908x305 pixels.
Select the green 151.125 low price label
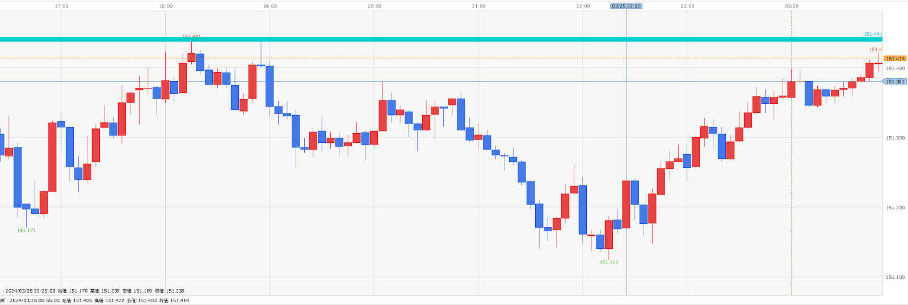(x=609, y=262)
